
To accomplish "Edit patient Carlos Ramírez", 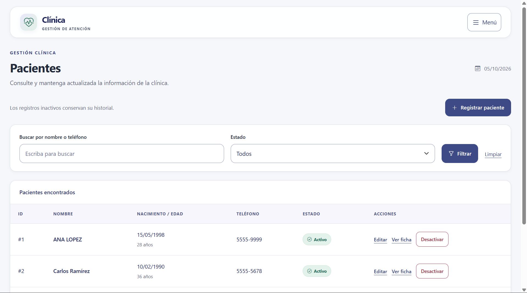I will point(380,271).
